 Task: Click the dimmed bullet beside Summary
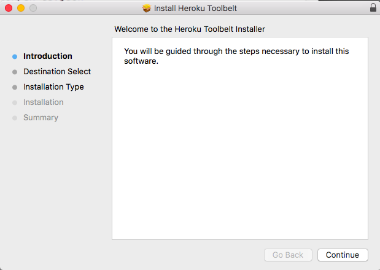(x=15, y=118)
